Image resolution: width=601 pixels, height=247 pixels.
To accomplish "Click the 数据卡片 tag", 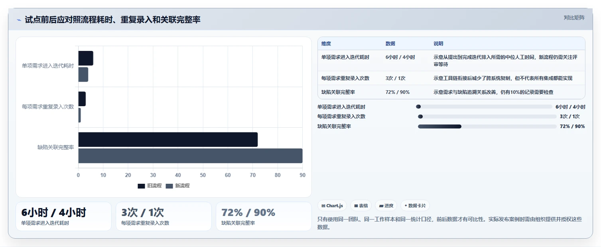I will click(x=415, y=206).
